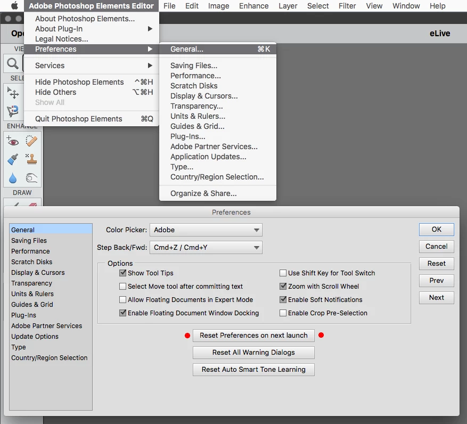Open the Window menu
The height and width of the screenshot is (424, 467).
[406, 6]
